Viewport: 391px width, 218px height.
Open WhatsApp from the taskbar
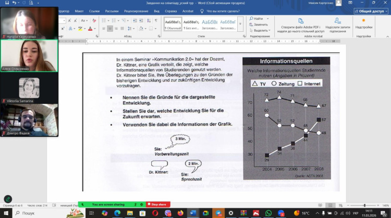[268, 213]
